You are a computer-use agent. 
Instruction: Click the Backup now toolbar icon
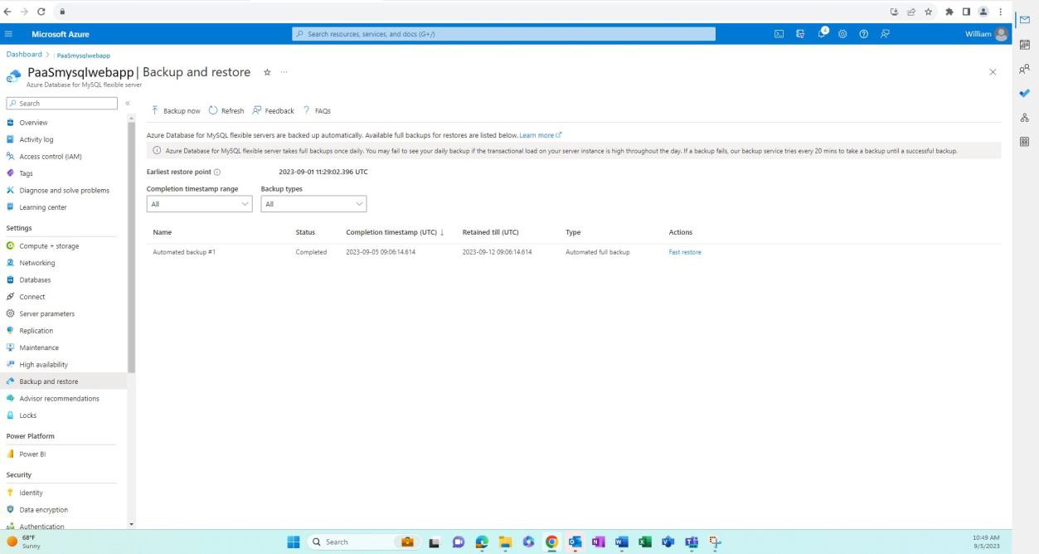coord(154,110)
